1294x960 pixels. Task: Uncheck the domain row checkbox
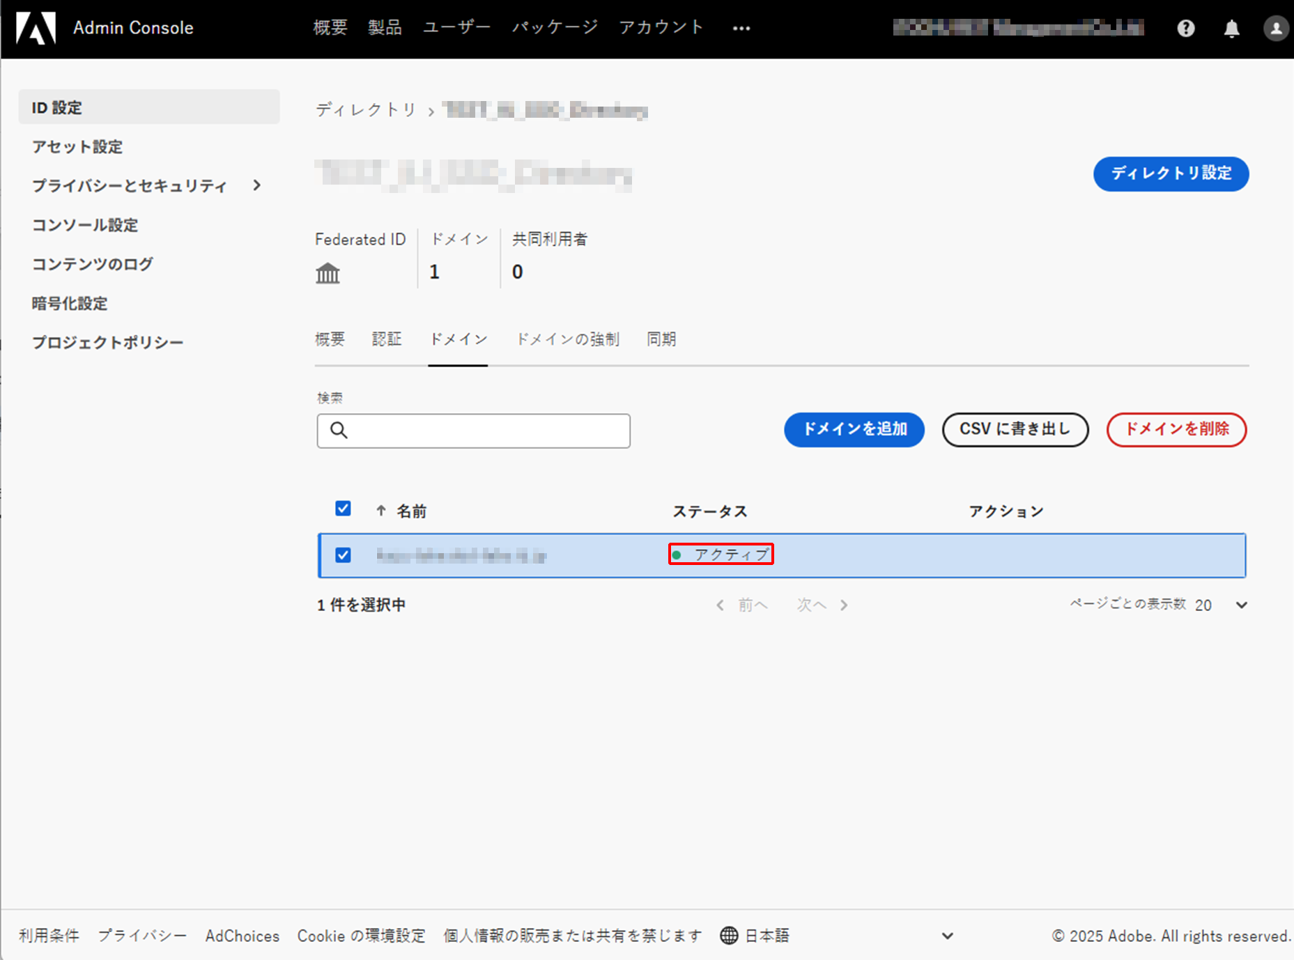coord(343,555)
